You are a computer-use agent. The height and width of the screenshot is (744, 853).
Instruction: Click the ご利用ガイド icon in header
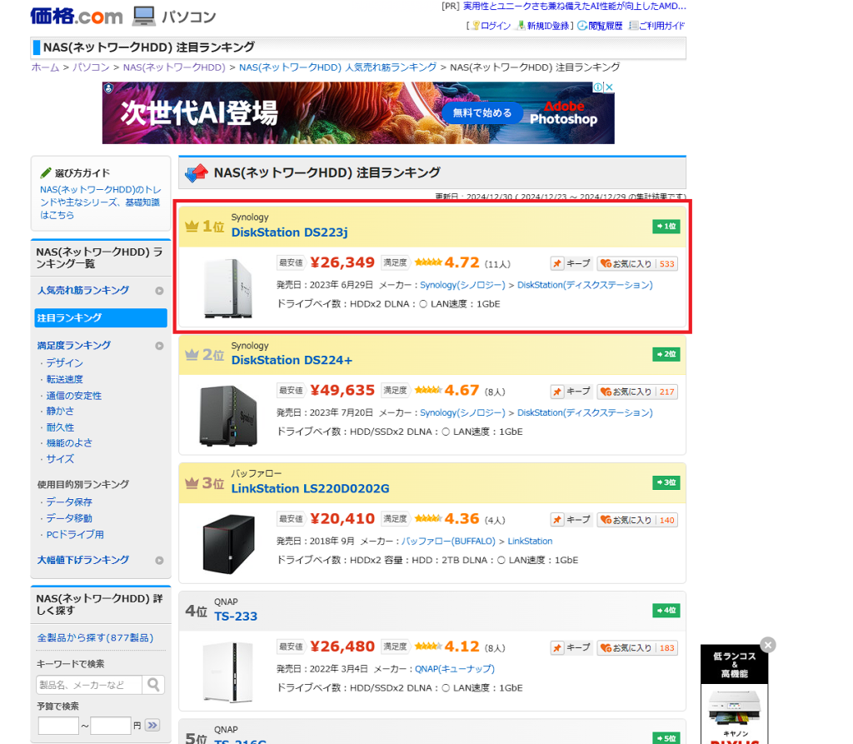(x=634, y=26)
